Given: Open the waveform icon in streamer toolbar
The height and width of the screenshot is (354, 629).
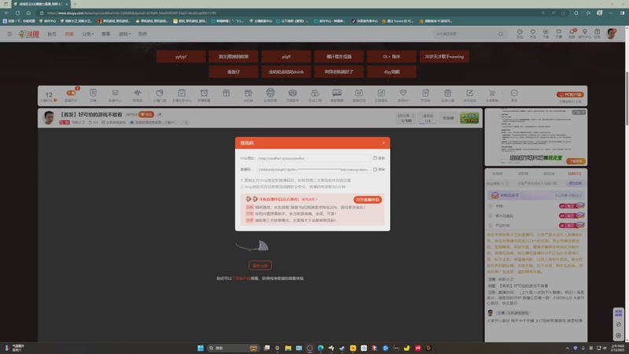Looking at the screenshot, I should [x=137, y=93].
